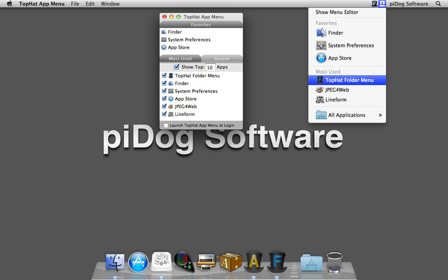Open the TopHat App Menu application menu
Screen dimensions: 448x280
(41, 4)
